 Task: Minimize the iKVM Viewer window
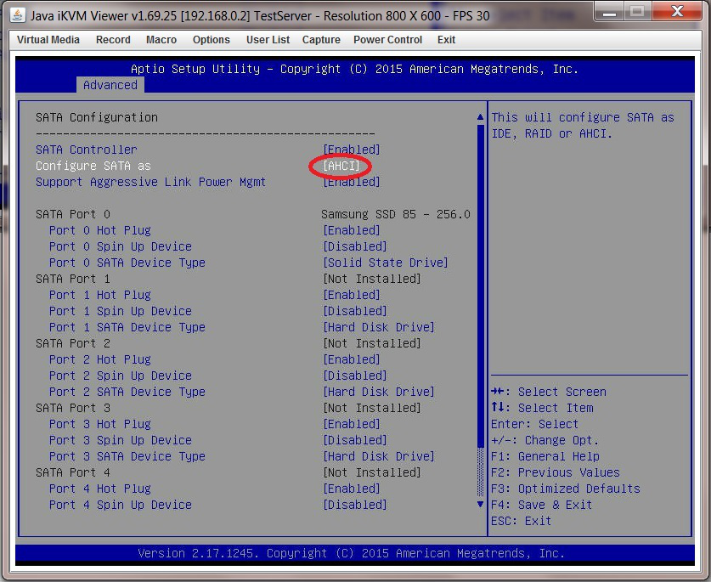tap(607, 13)
